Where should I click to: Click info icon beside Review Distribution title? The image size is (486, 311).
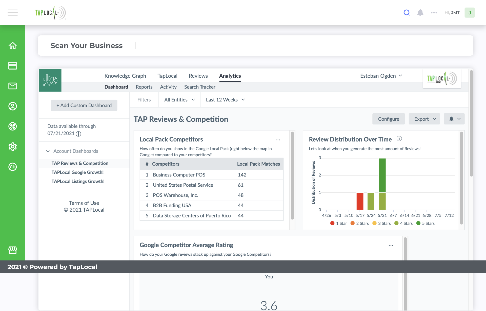click(399, 139)
